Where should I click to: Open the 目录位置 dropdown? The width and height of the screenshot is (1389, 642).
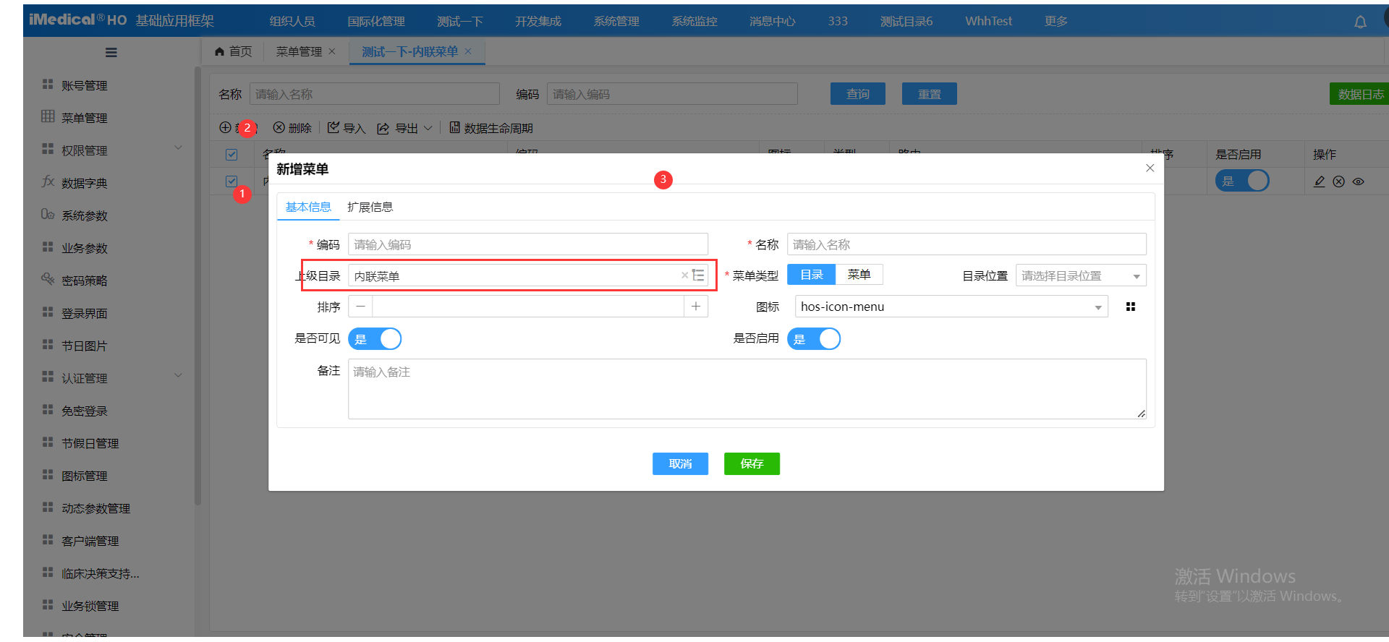tap(1080, 276)
